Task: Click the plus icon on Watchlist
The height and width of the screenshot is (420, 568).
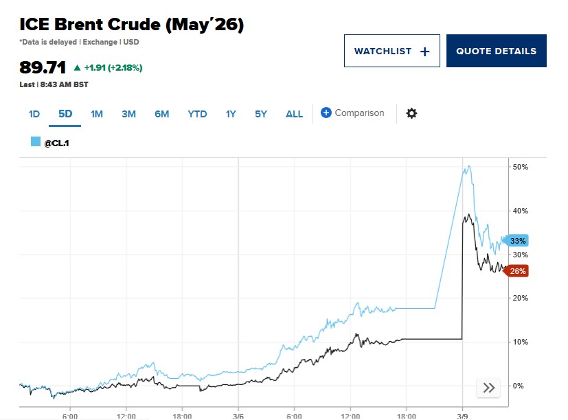Action: 424,51
